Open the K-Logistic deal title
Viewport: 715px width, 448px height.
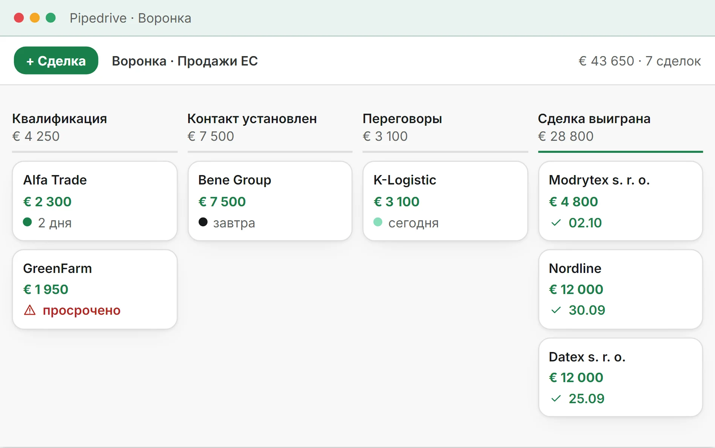pos(405,180)
